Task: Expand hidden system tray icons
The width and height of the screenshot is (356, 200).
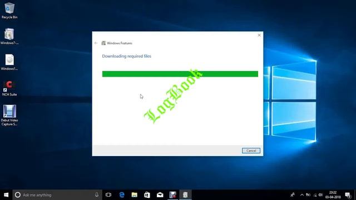Action: coord(302,195)
